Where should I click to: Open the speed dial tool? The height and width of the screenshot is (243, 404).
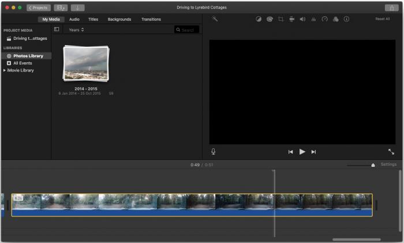(x=324, y=19)
